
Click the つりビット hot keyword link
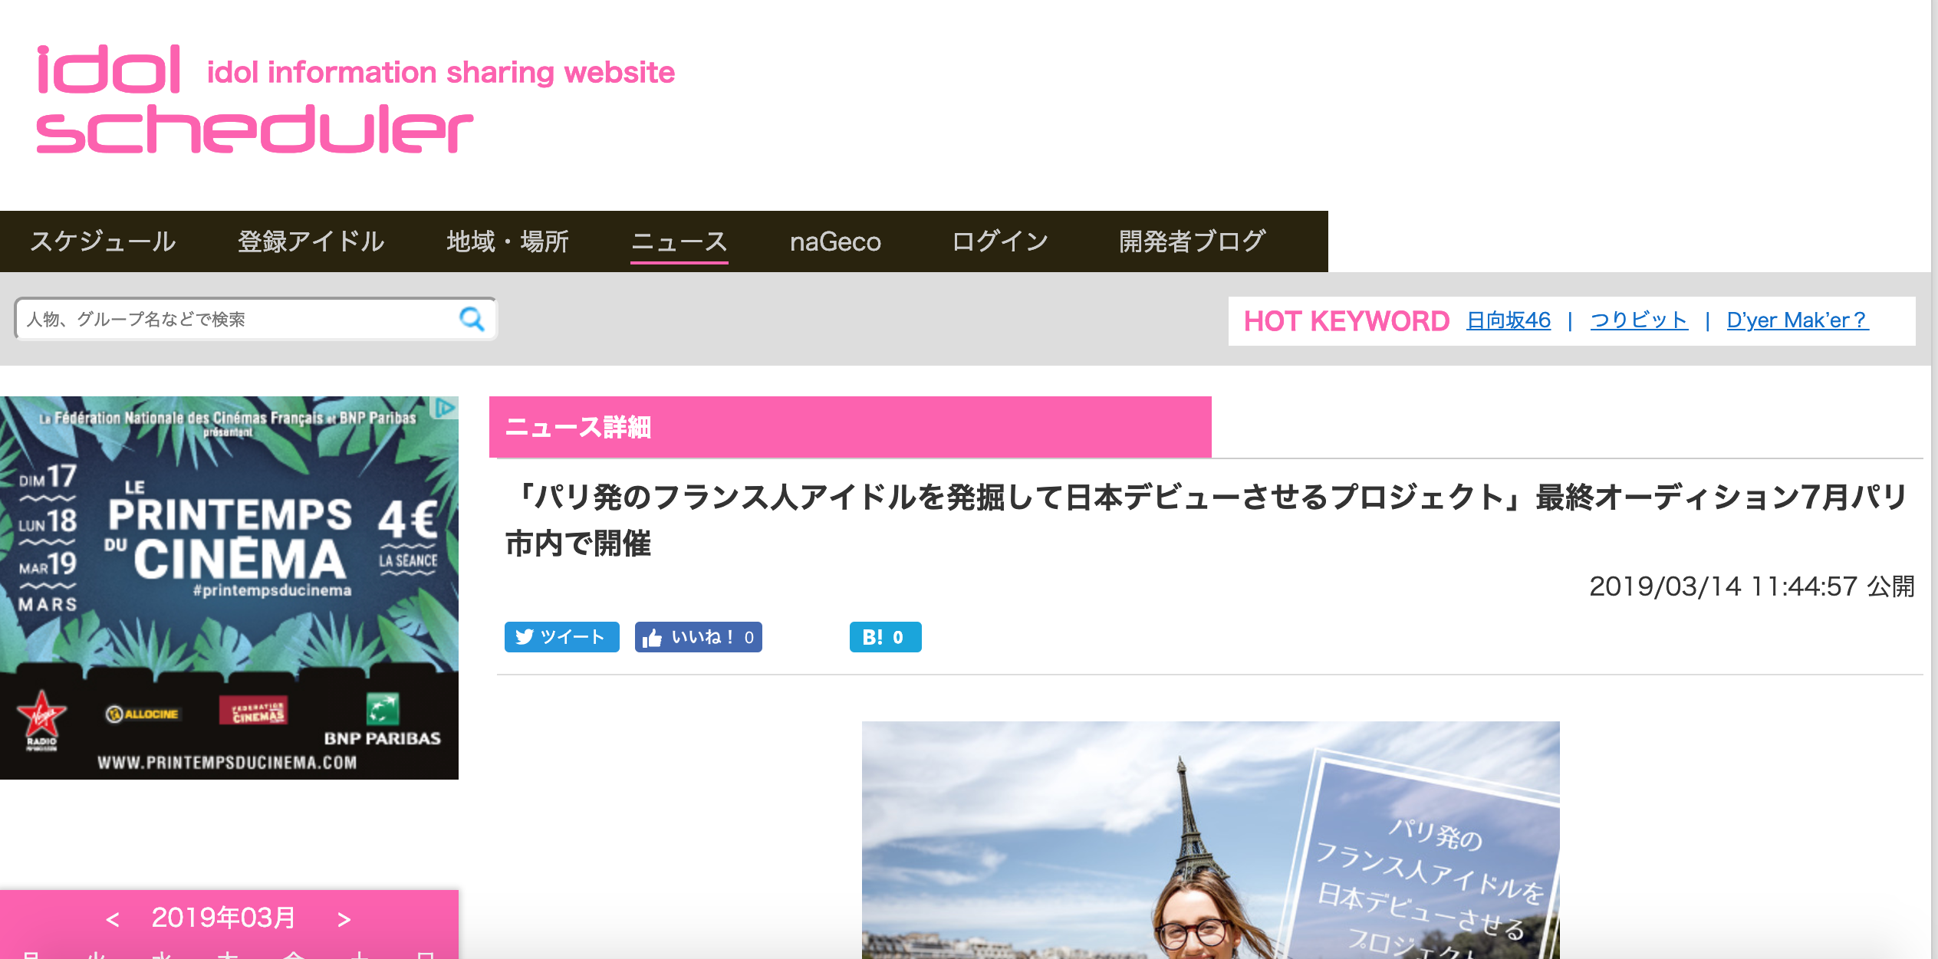(x=1639, y=320)
